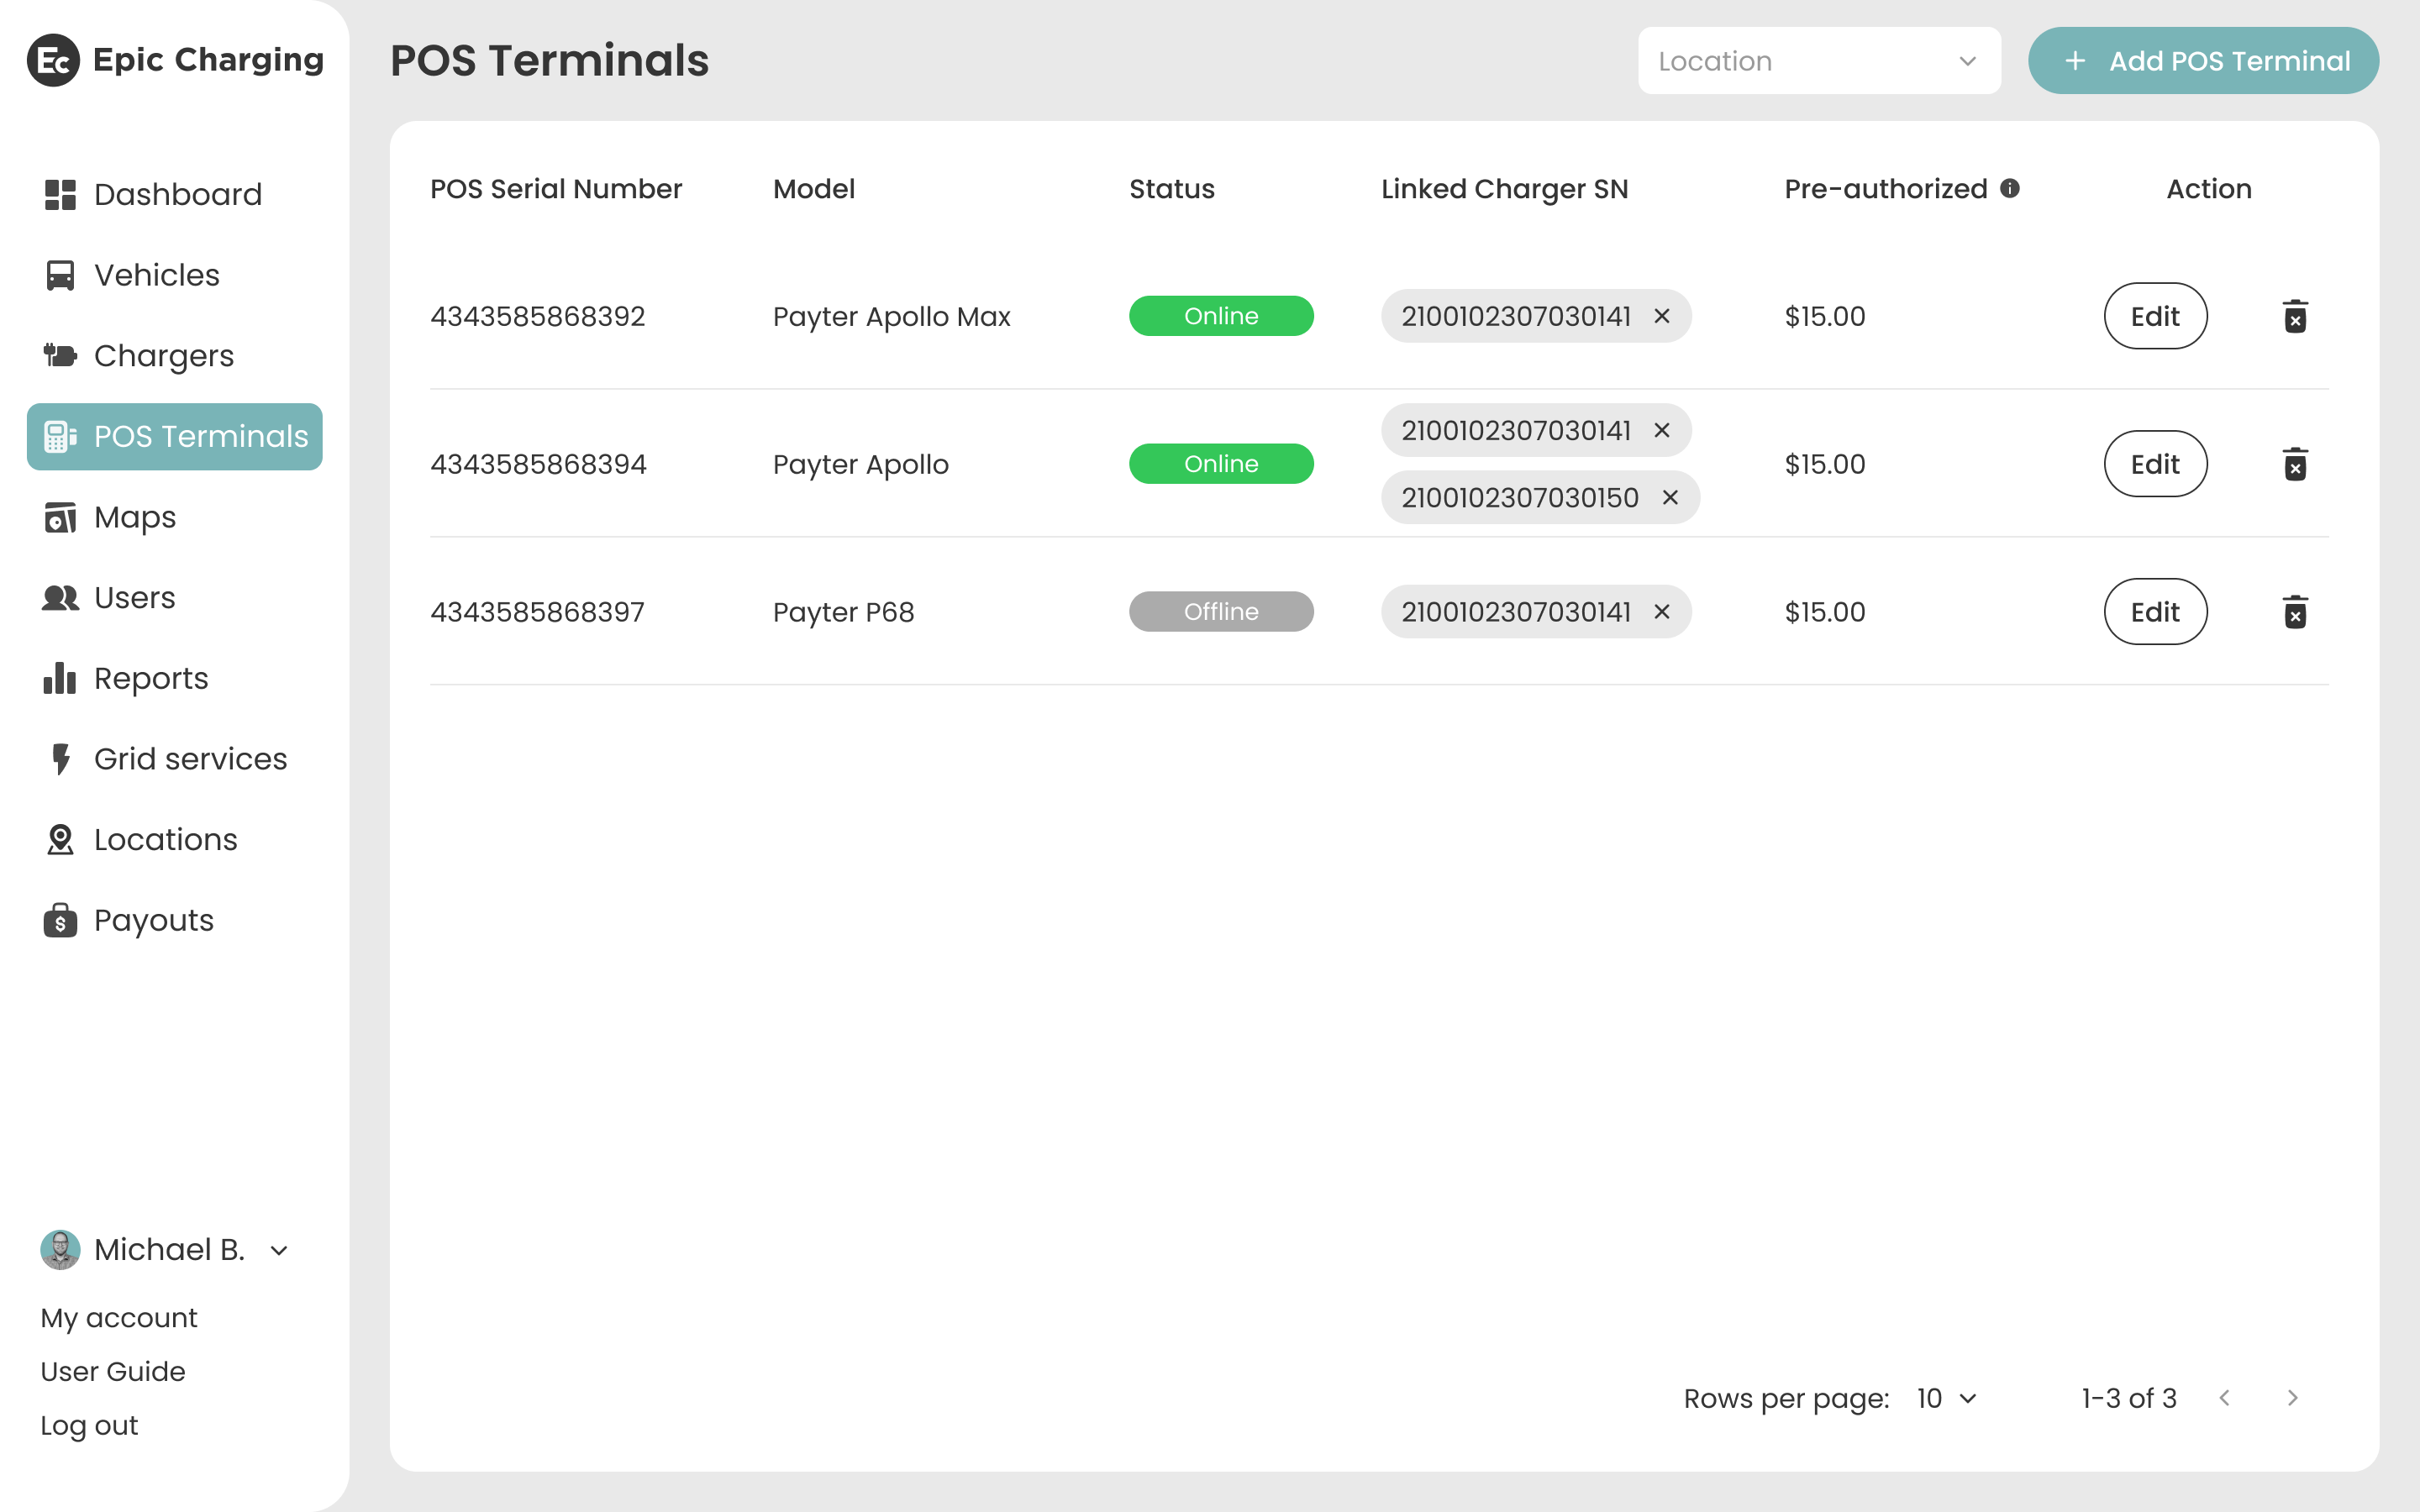Image resolution: width=2420 pixels, height=1512 pixels.
Task: Delete POS terminal 4343585868397 via trash icon
Action: [x=2295, y=612]
